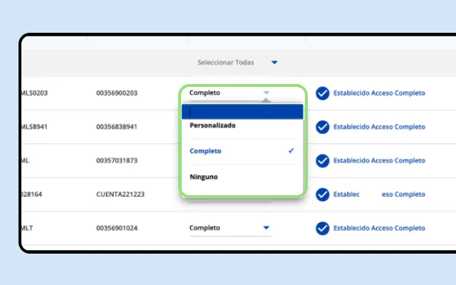Image resolution: width=456 pixels, height=285 pixels.
Task: Click checkmark icon for account 00356838941
Action: coord(323,127)
